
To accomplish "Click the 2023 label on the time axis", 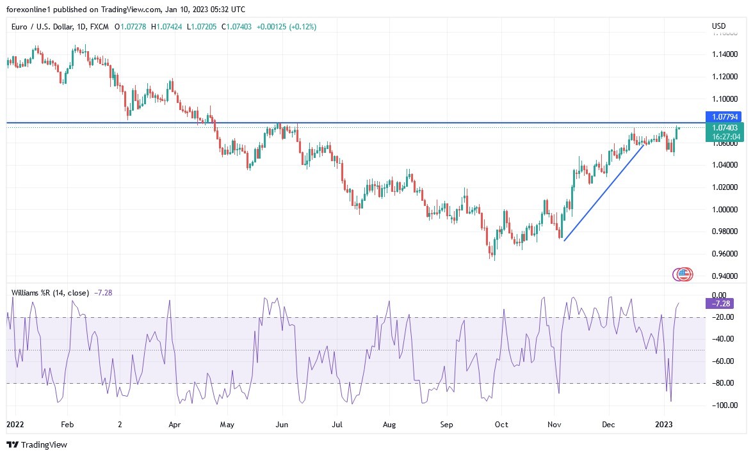I will (664, 424).
